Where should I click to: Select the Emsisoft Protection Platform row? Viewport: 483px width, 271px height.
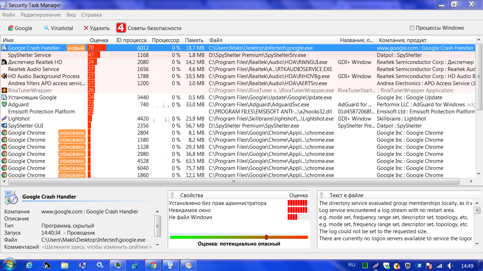click(x=238, y=112)
